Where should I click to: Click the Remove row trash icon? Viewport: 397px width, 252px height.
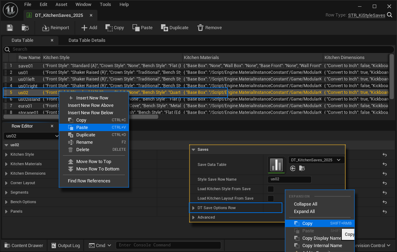click(200, 28)
